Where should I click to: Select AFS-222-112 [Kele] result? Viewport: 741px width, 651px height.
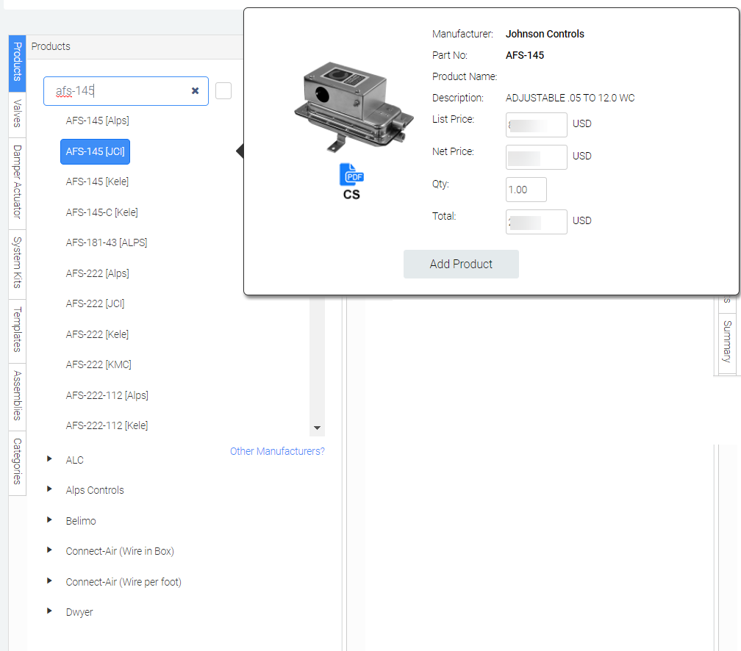coord(107,425)
